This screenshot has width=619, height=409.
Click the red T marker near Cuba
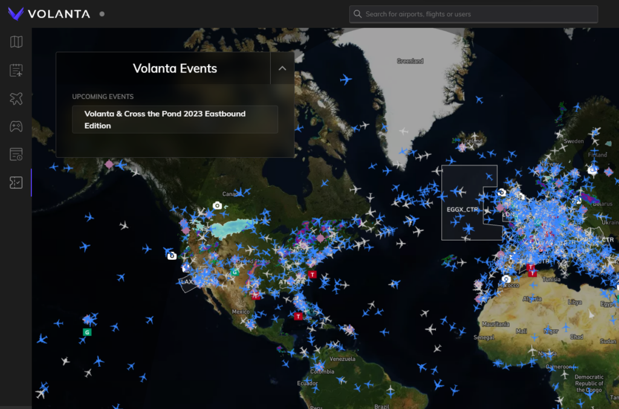pyautogui.click(x=298, y=317)
